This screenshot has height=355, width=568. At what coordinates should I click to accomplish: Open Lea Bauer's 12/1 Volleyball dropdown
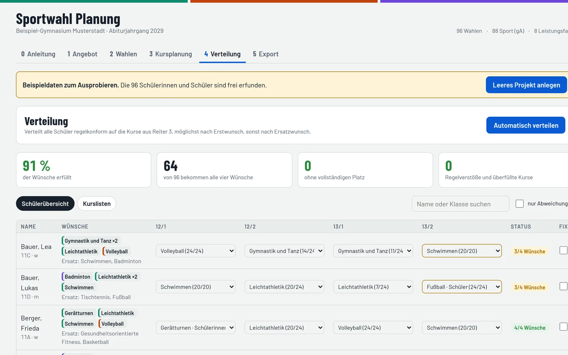coord(196,251)
